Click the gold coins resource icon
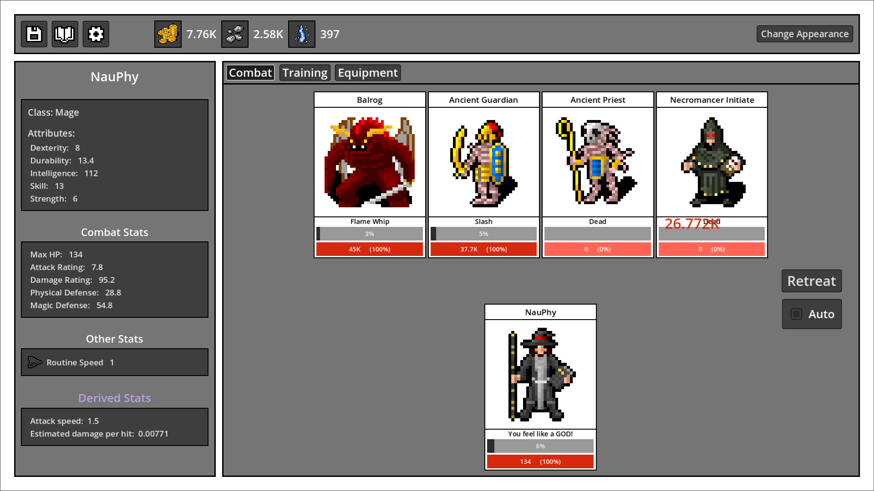 [167, 34]
